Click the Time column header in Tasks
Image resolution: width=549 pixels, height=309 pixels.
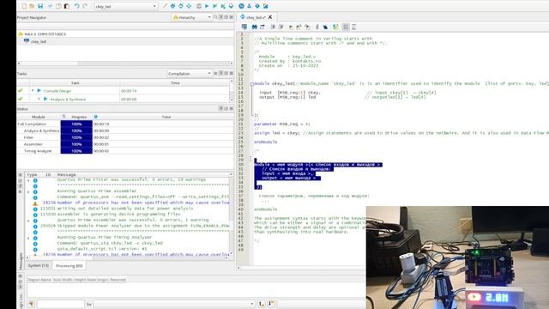pyautogui.click(x=175, y=83)
